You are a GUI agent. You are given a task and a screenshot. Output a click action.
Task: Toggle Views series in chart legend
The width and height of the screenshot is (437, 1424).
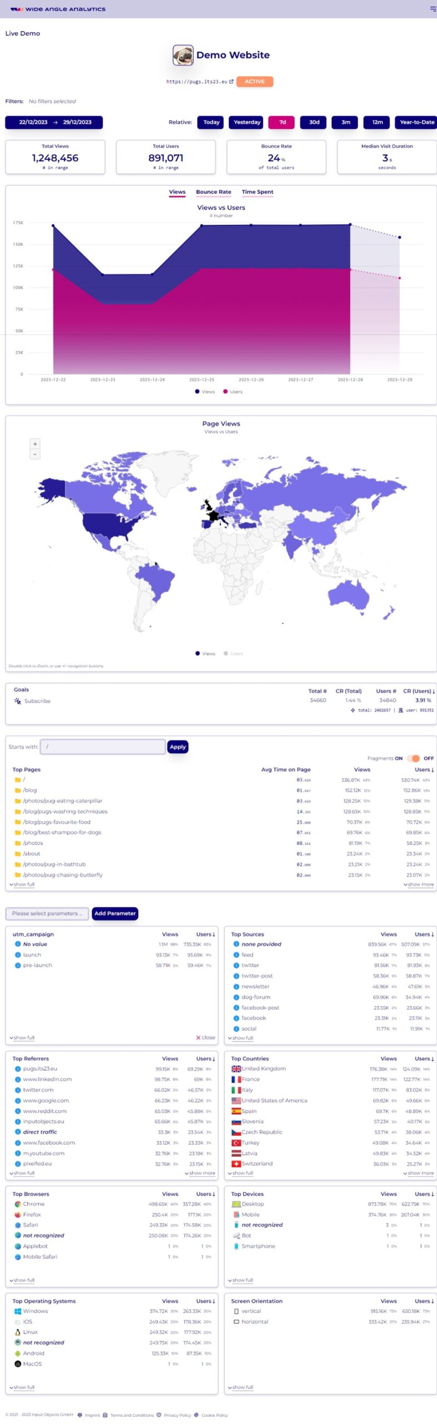click(x=204, y=392)
